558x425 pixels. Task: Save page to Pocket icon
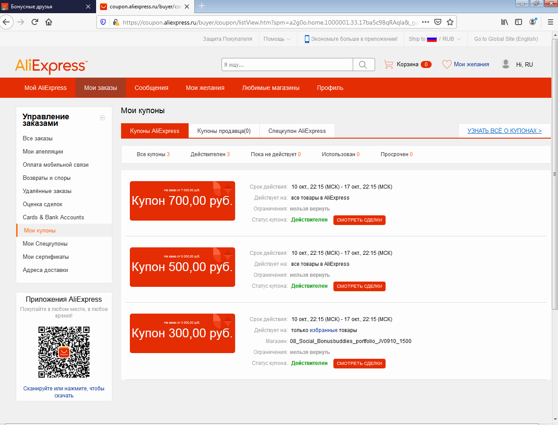pyautogui.click(x=438, y=22)
